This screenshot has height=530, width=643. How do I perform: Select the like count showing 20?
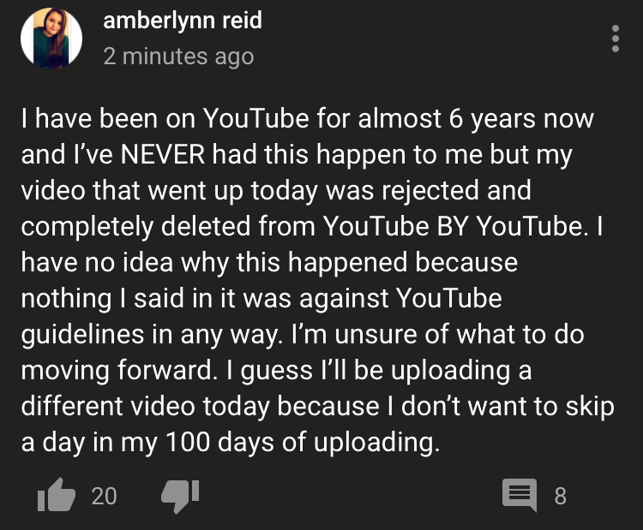click(104, 496)
